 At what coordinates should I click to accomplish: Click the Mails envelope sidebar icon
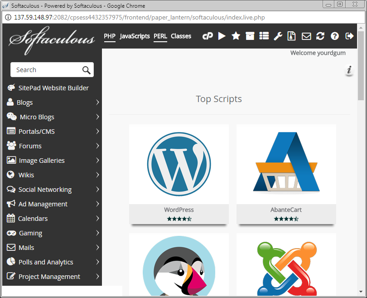click(11, 247)
